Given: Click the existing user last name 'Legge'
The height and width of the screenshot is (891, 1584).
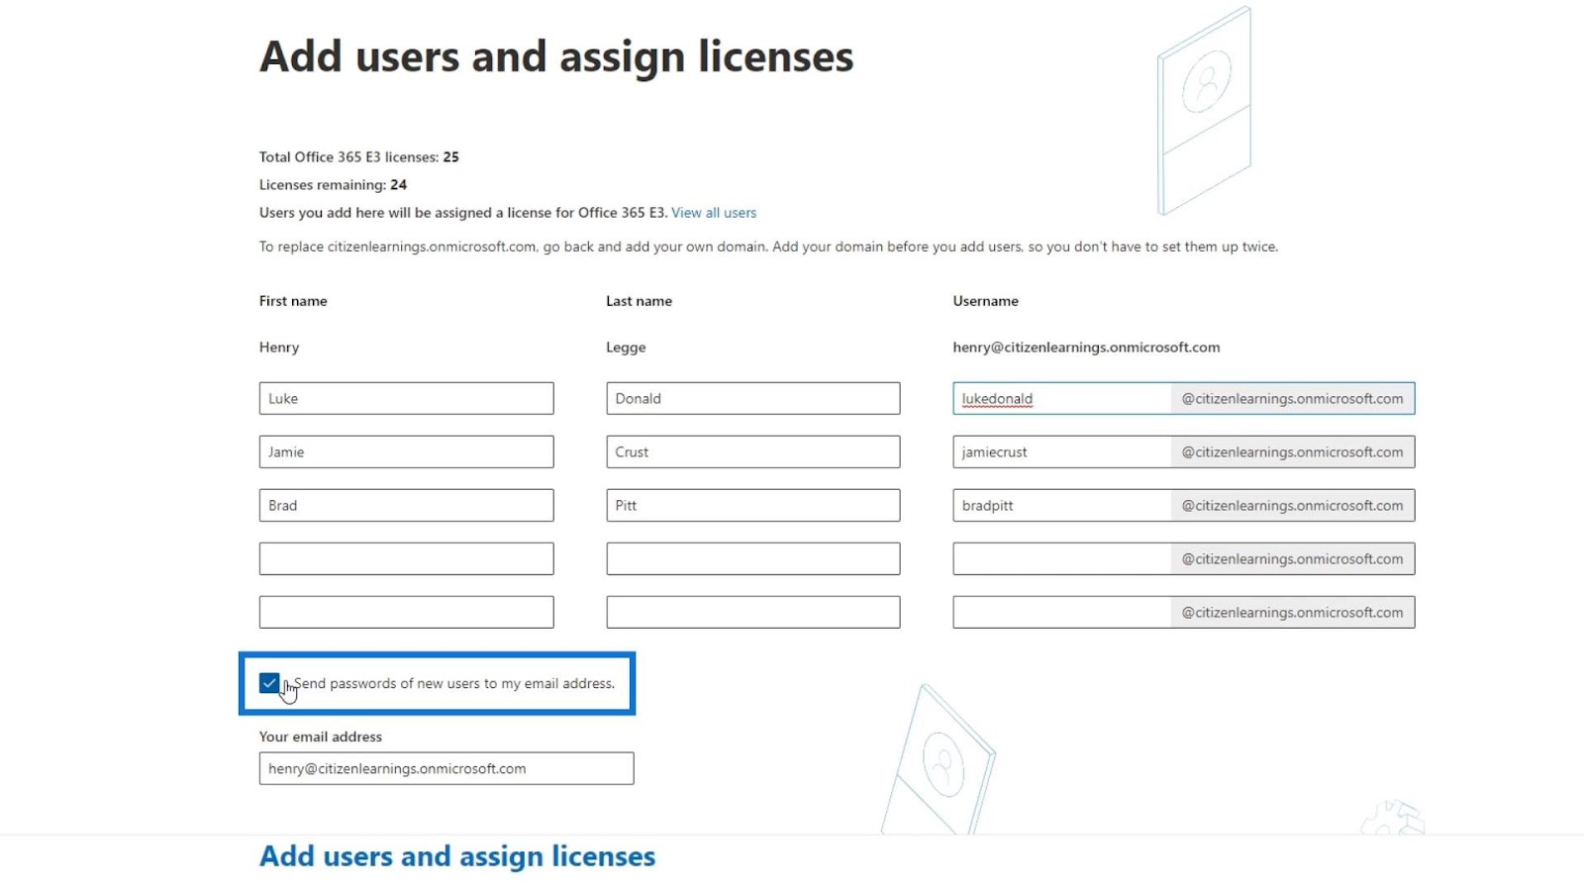Looking at the screenshot, I should [x=626, y=347].
